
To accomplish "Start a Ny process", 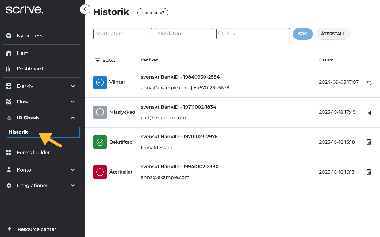I will (x=29, y=36).
